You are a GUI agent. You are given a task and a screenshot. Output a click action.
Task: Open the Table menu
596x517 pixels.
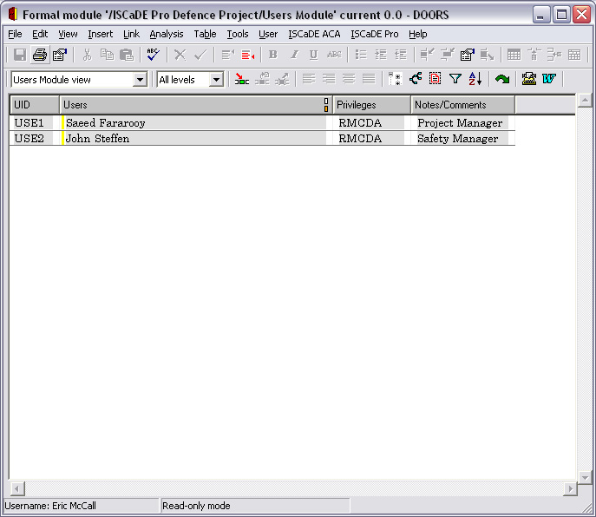click(205, 34)
